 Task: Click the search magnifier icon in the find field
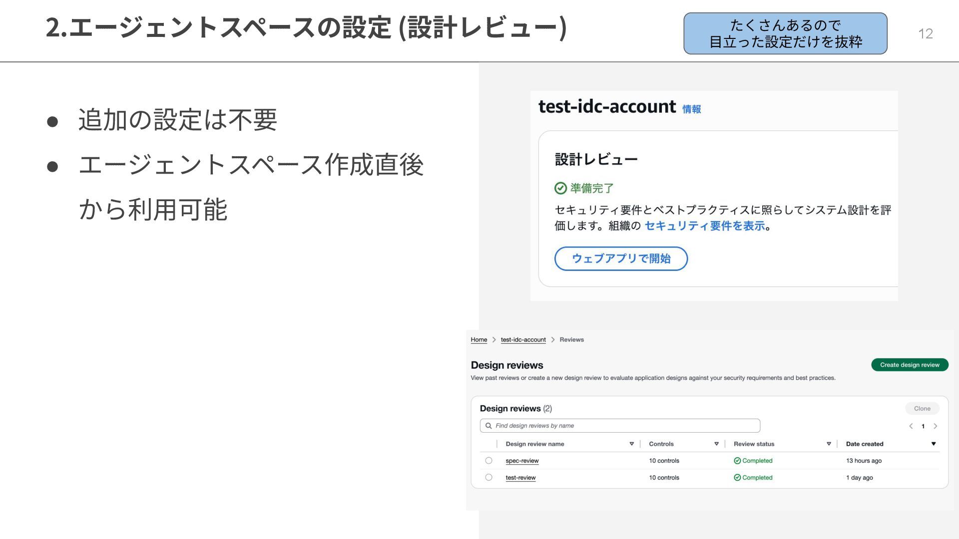coord(488,426)
